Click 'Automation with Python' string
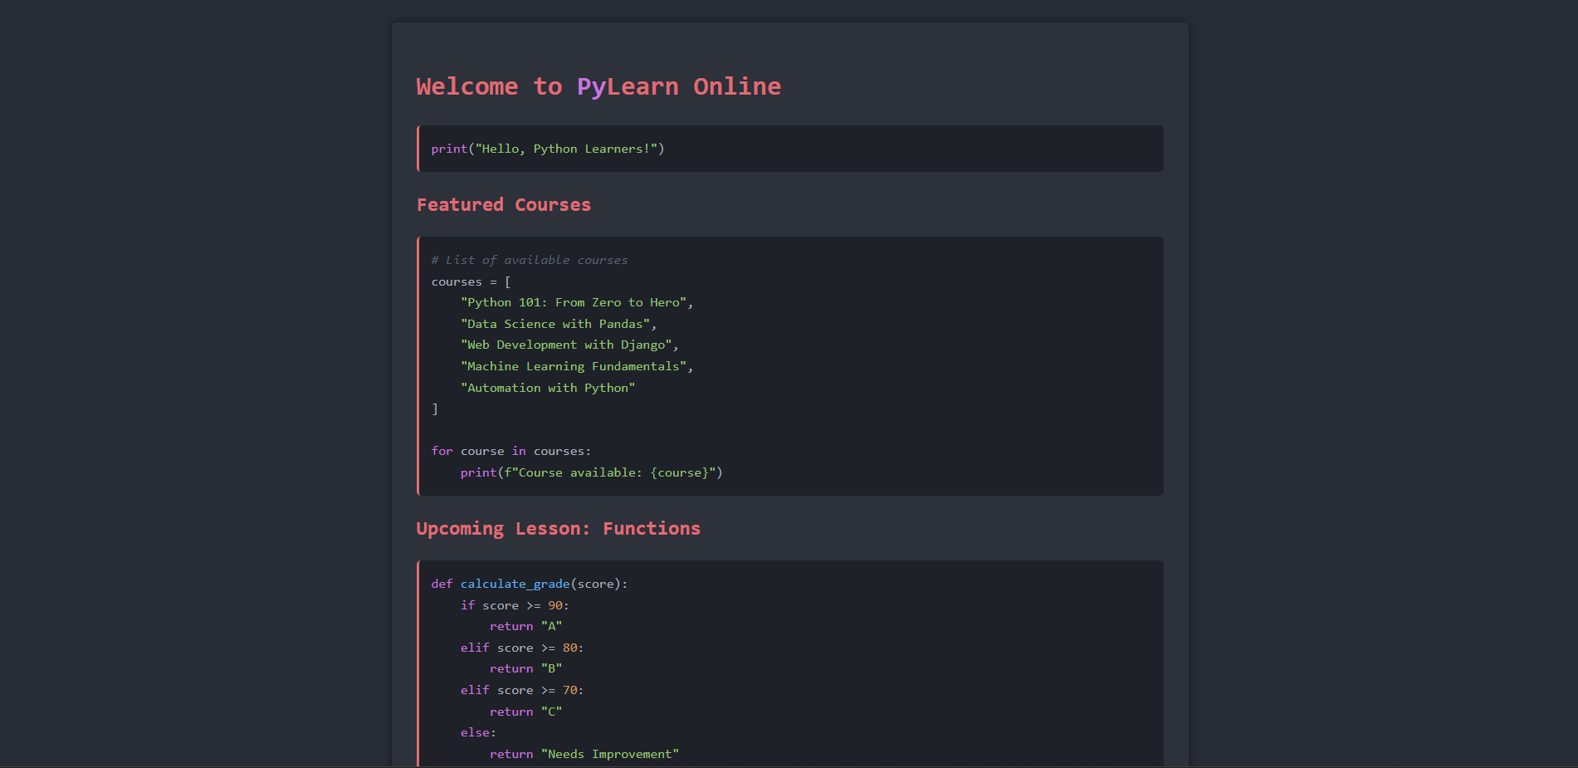1578x768 pixels. tap(548, 388)
